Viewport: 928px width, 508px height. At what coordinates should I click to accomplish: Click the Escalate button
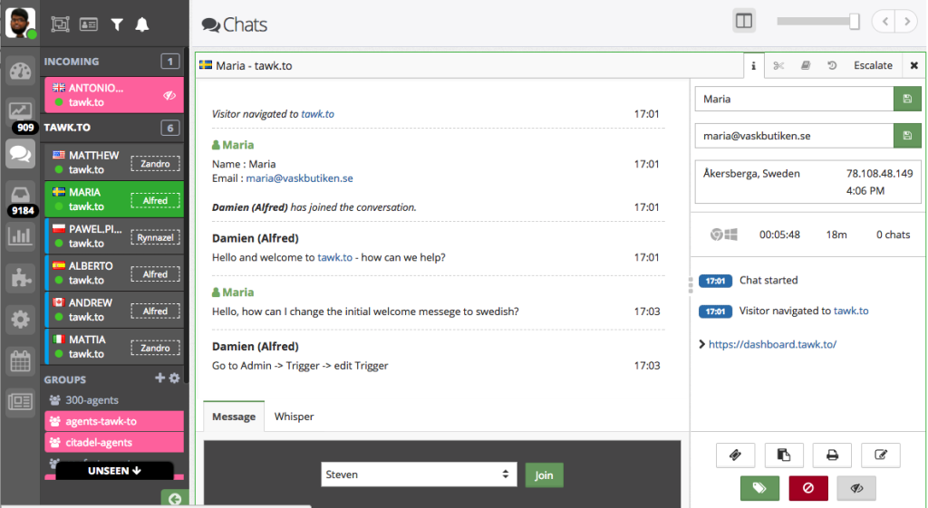tap(873, 65)
